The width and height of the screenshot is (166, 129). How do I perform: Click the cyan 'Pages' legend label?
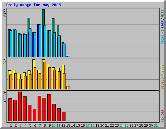coord(162,39)
